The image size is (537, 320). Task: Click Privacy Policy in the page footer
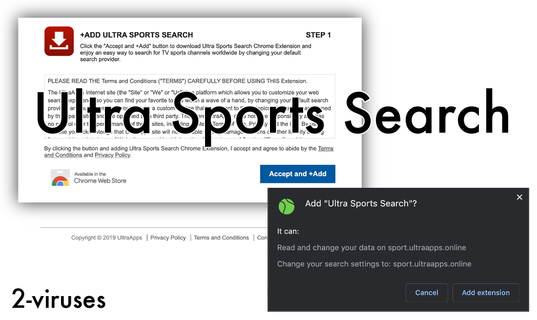pos(168,238)
